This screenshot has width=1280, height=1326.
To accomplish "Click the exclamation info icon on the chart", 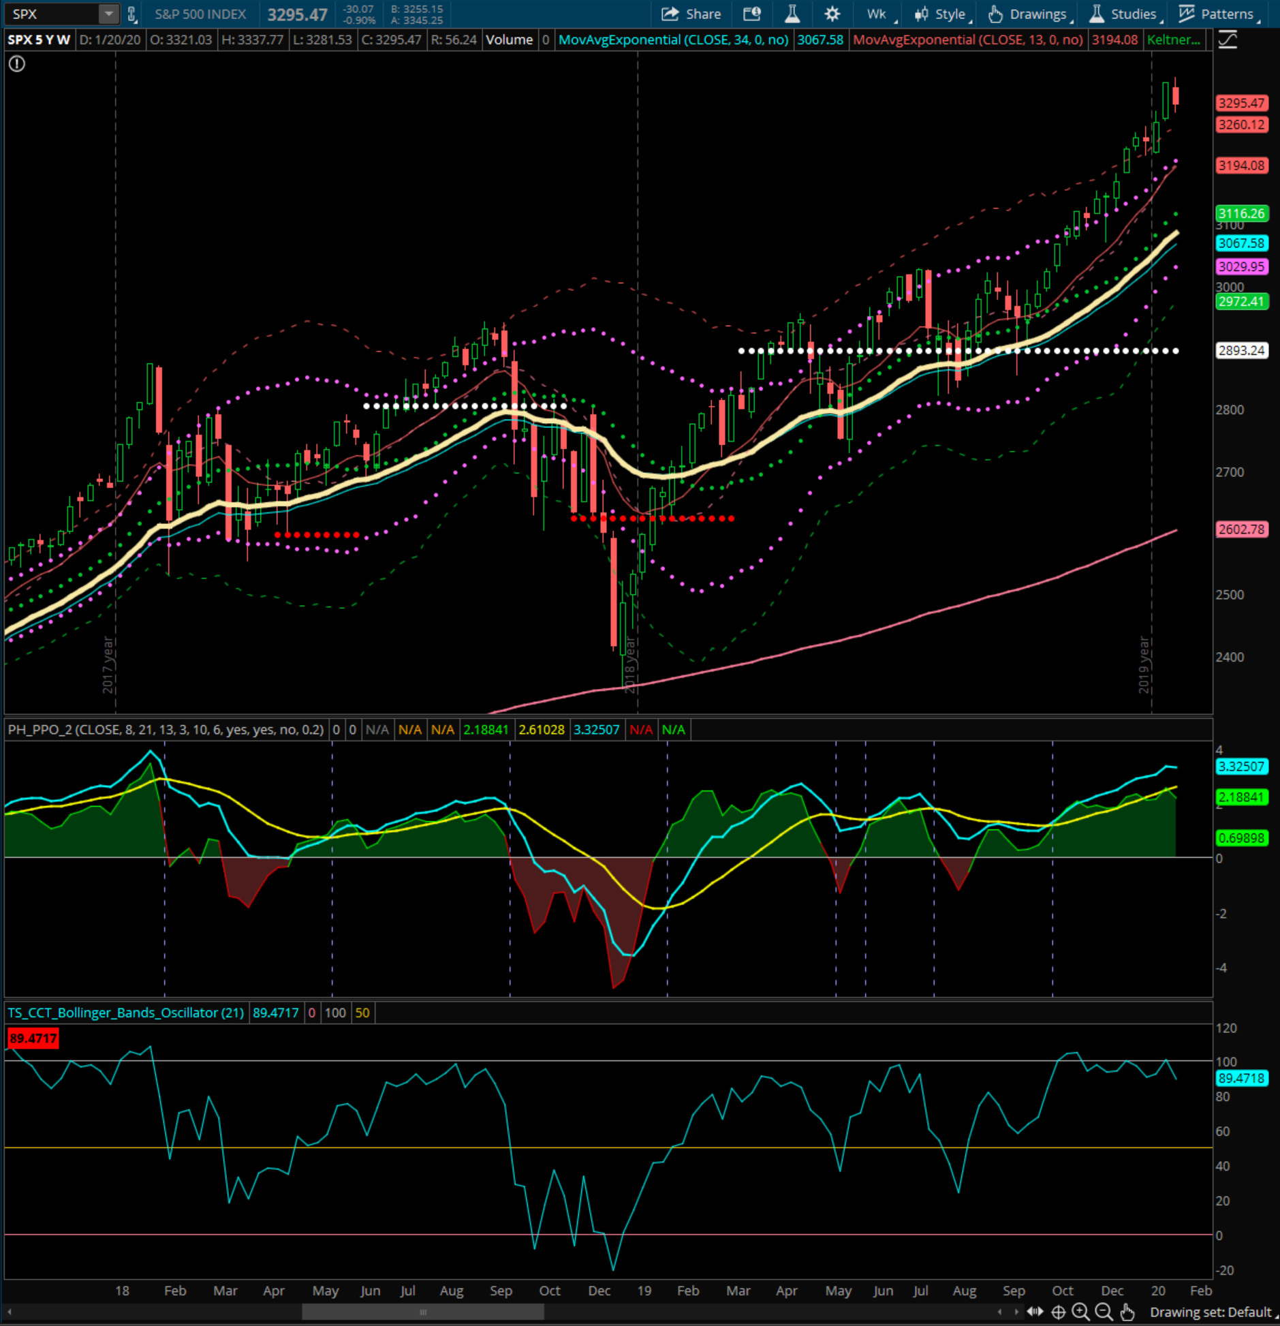I will click(17, 64).
